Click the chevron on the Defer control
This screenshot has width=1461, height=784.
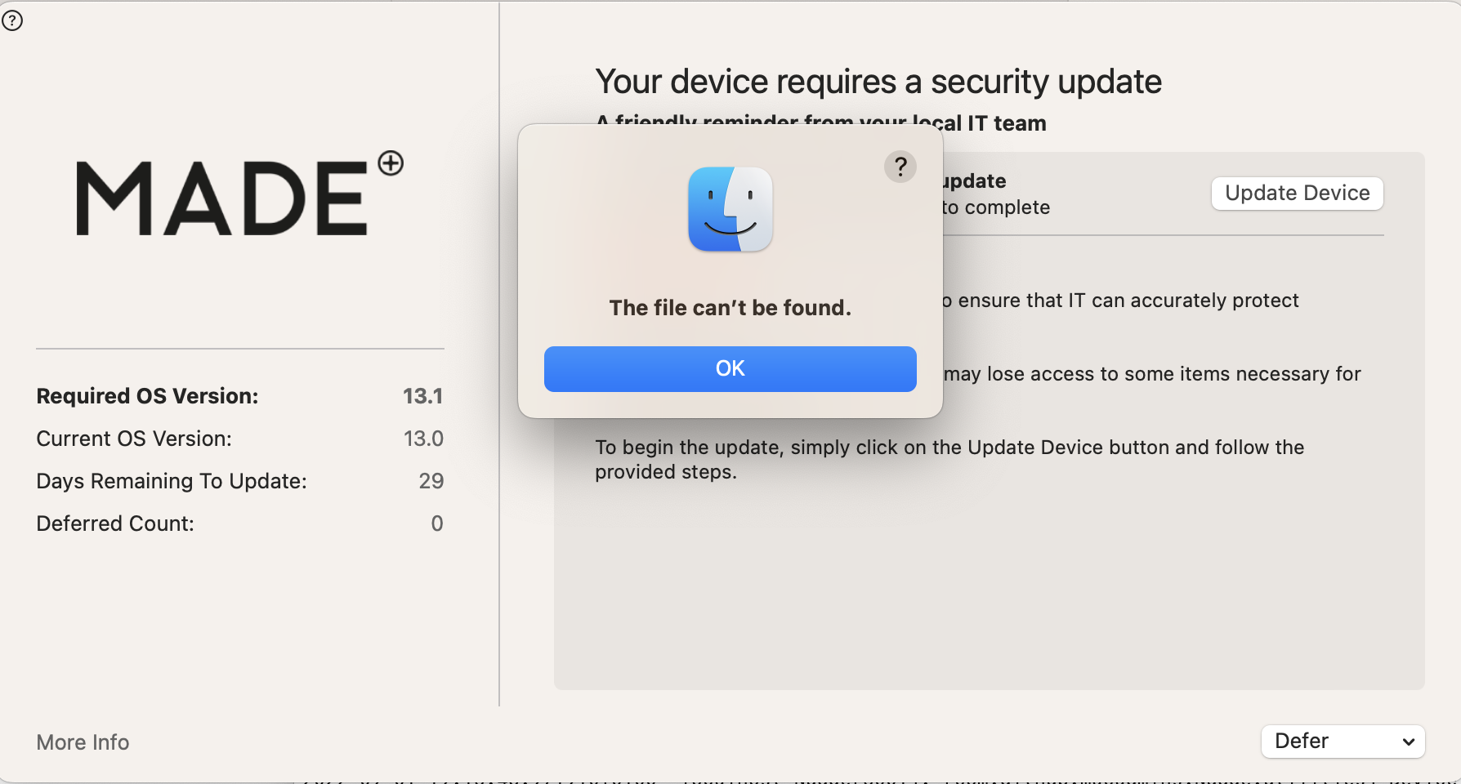click(1408, 742)
